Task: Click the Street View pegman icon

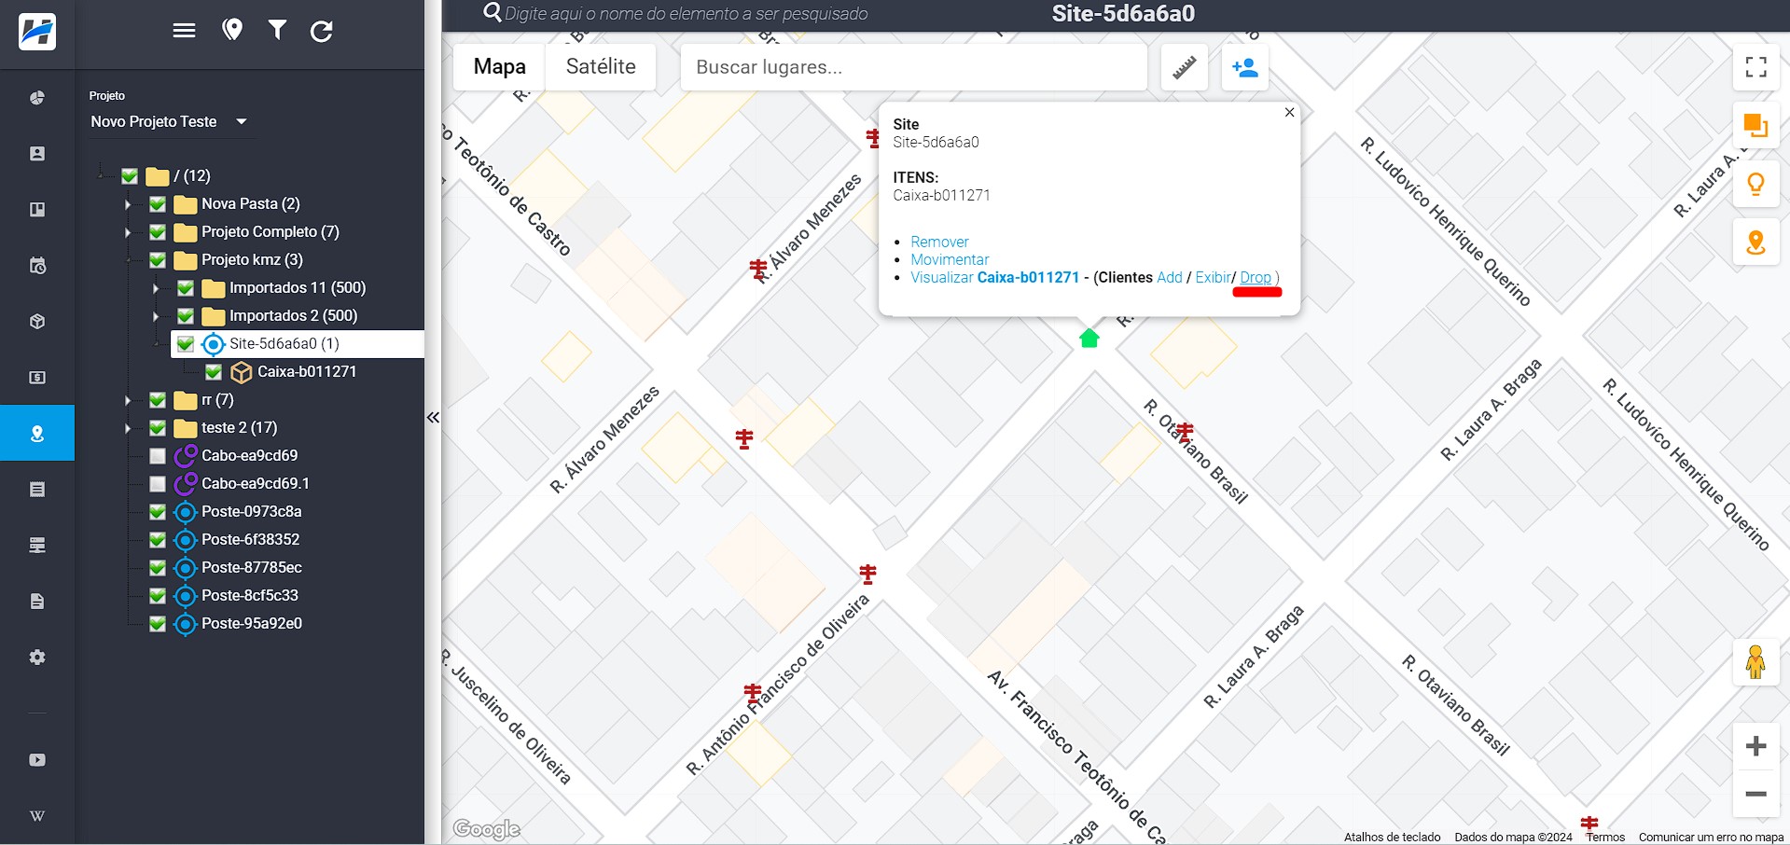Action: tap(1756, 662)
